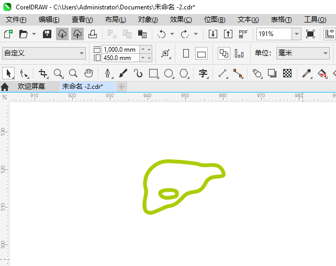
Task: Select the Rectangle tool
Action: click(153, 73)
